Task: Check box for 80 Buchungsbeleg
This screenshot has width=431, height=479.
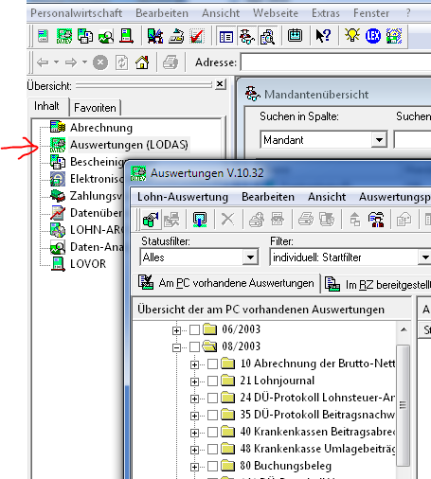Action: click(212, 467)
